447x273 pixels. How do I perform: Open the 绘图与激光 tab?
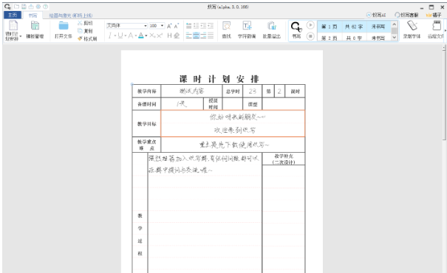(71, 15)
